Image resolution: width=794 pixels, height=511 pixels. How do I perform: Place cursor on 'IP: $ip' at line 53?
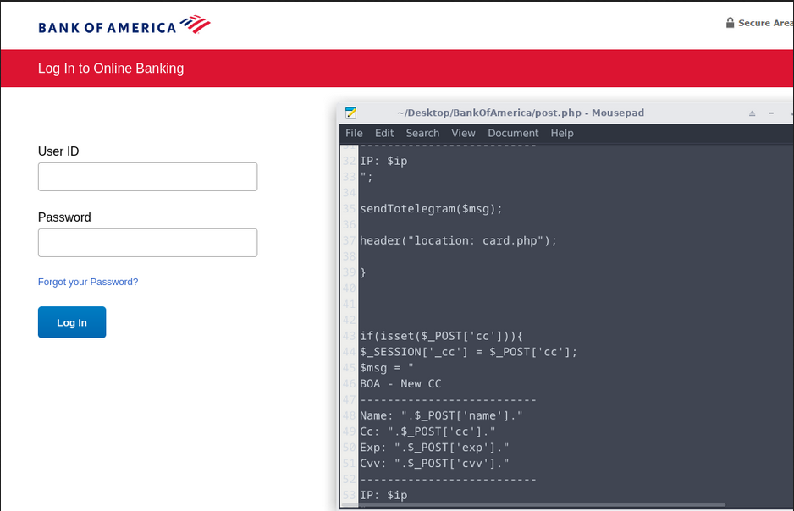(x=383, y=496)
